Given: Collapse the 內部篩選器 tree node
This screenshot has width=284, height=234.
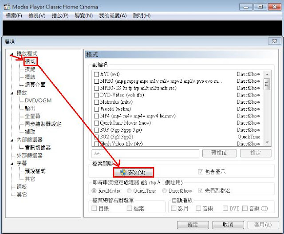Looking at the screenshot, I should pos(12,140).
